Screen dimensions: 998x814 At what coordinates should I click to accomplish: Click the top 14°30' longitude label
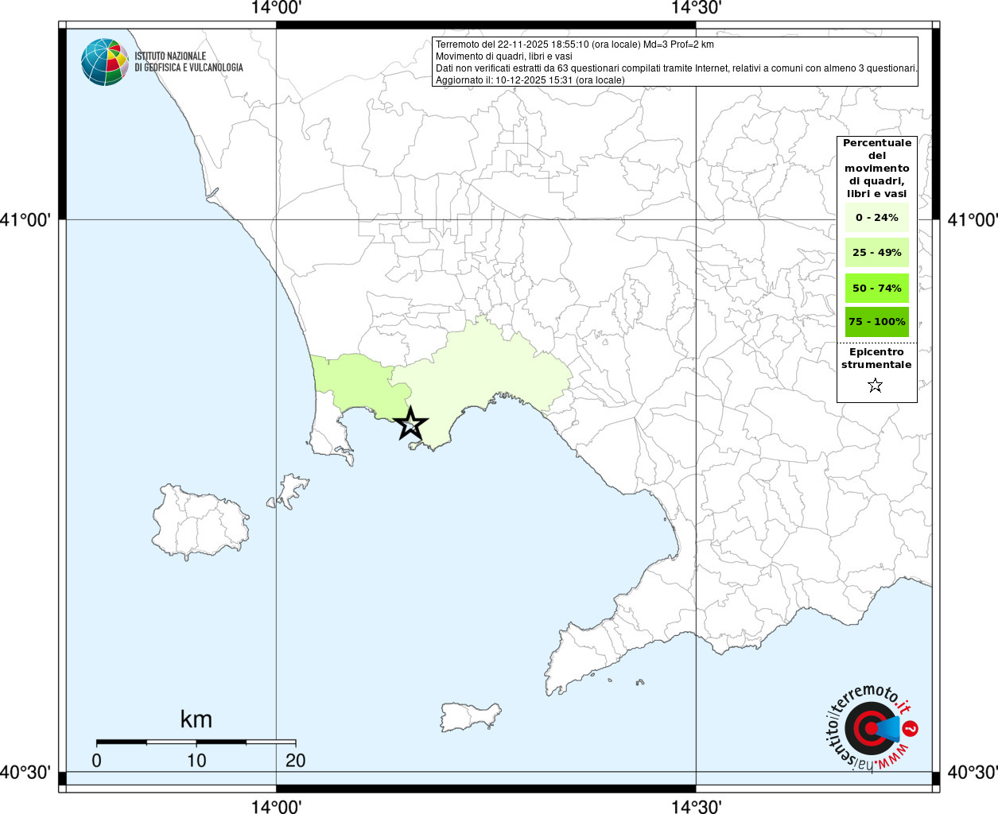[x=696, y=8]
